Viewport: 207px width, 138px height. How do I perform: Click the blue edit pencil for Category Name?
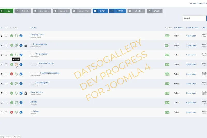(21, 36)
